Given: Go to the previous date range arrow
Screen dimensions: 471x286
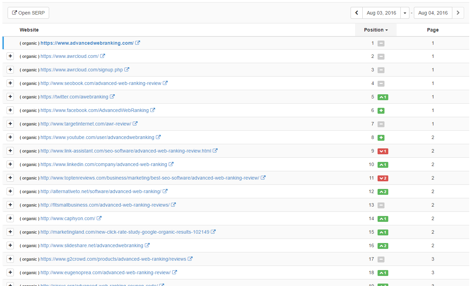Looking at the screenshot, I should [x=356, y=13].
